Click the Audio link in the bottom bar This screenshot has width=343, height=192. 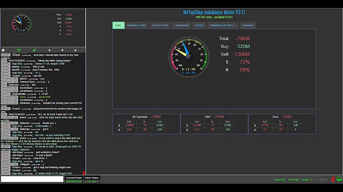(x=309, y=180)
